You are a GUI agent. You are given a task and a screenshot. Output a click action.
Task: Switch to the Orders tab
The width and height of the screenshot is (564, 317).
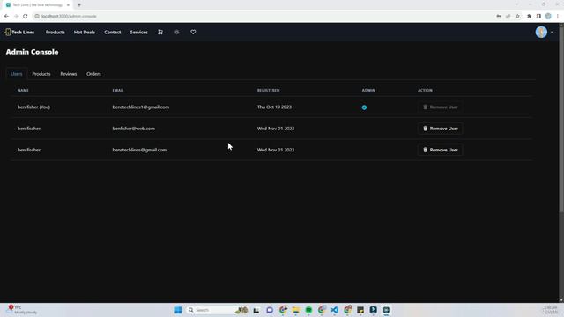click(93, 74)
